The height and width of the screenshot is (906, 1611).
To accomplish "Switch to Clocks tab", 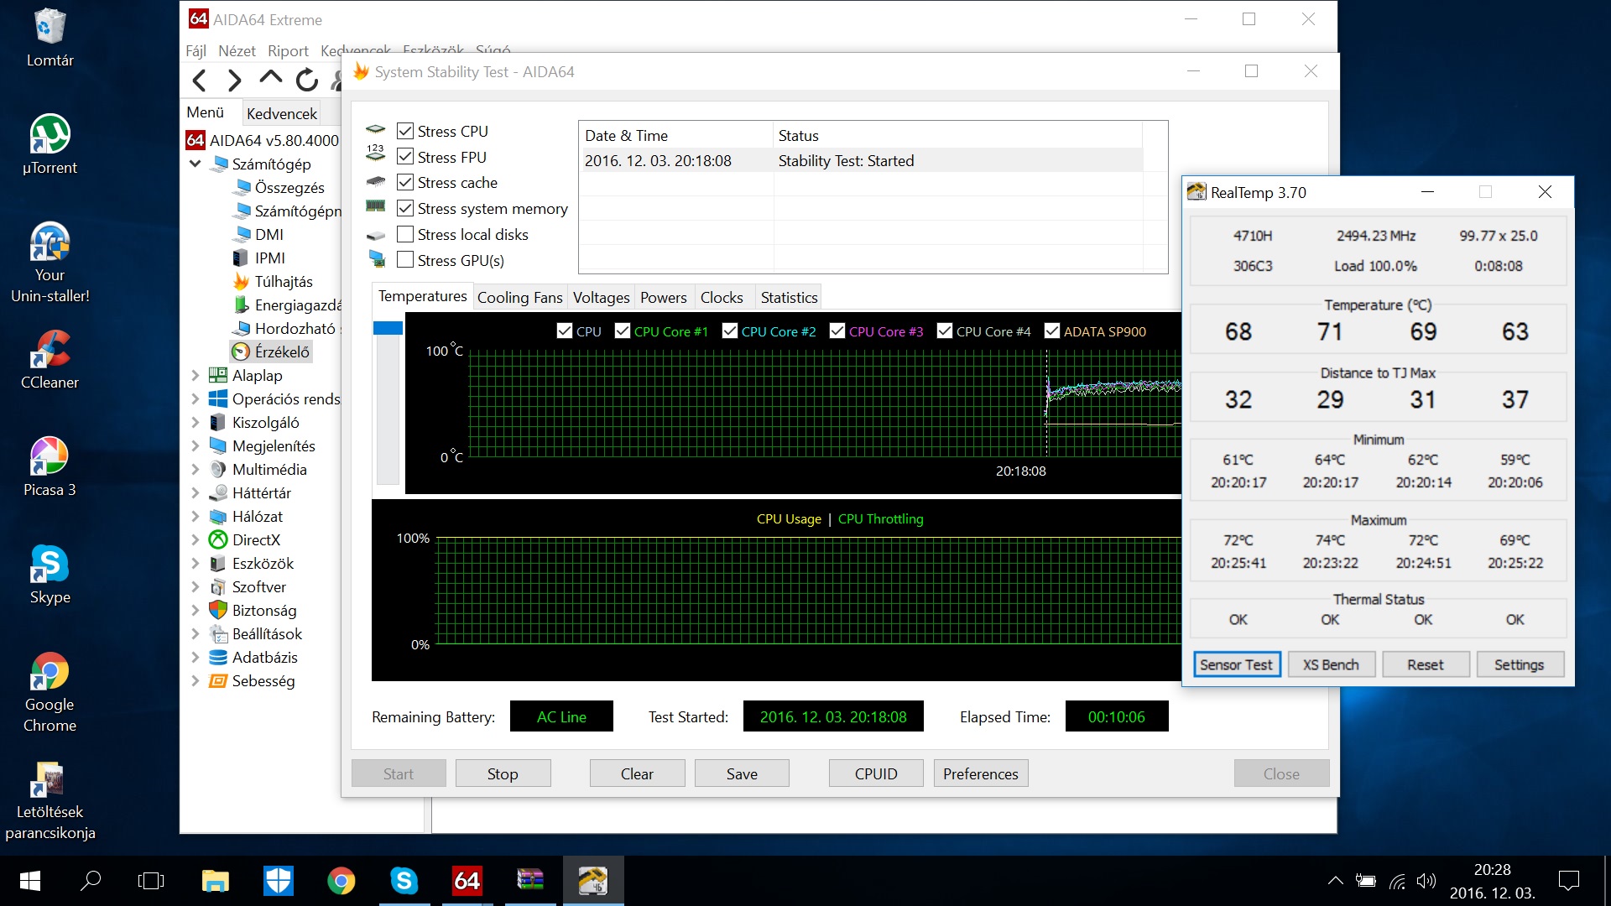I will [x=722, y=298].
